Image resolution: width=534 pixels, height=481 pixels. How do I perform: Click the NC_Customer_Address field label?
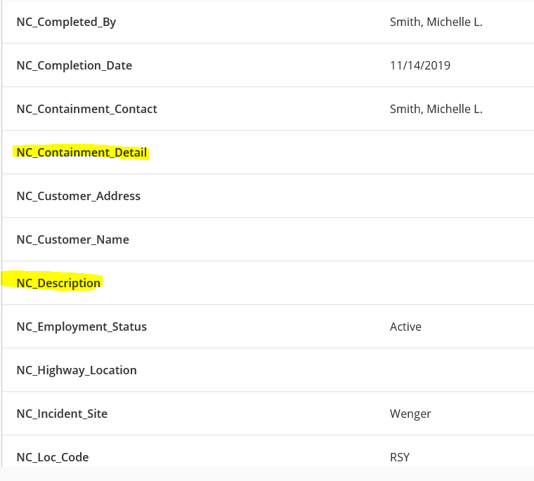(x=78, y=196)
